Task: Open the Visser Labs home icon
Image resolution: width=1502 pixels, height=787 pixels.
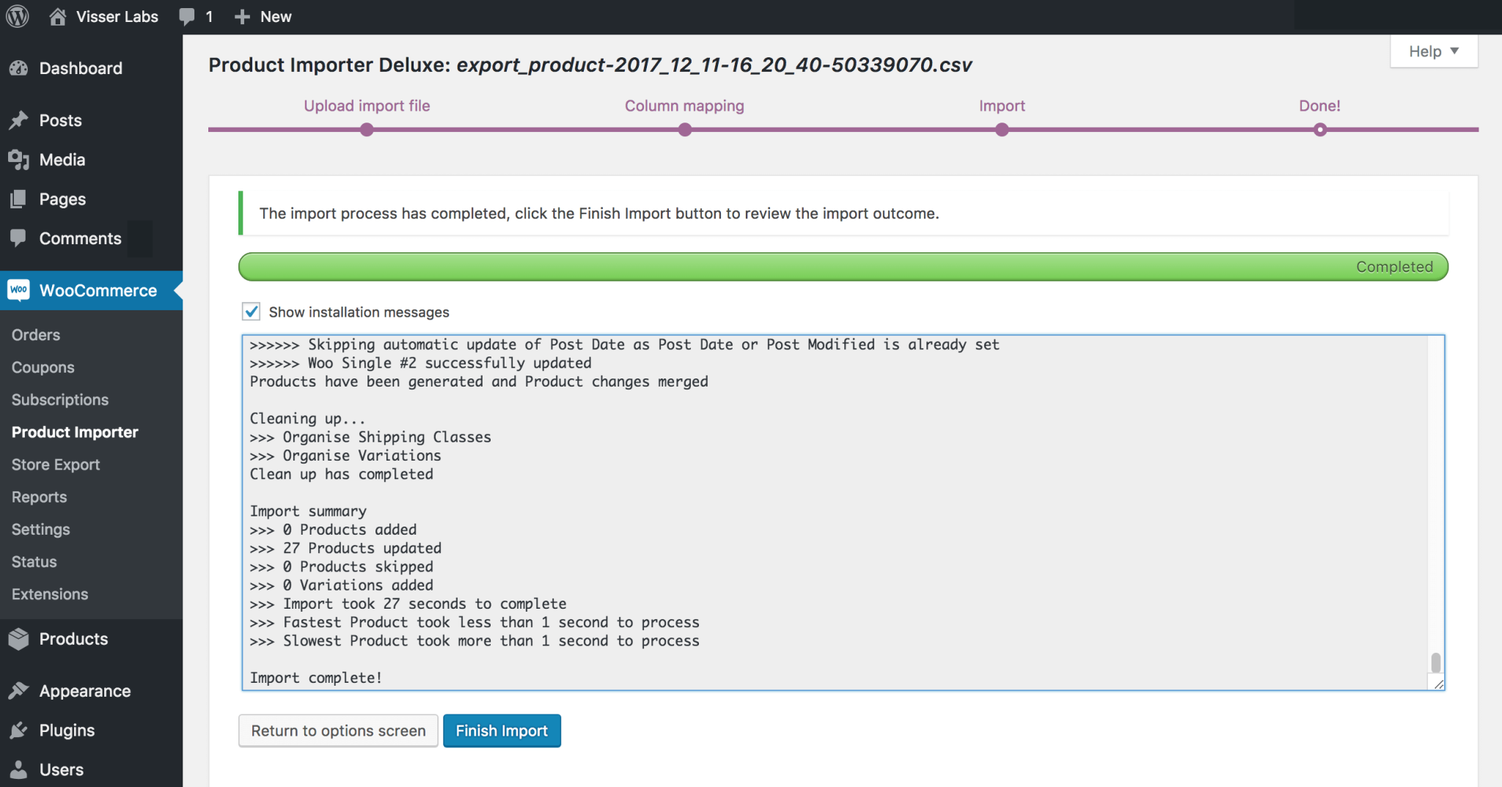Action: (x=57, y=16)
